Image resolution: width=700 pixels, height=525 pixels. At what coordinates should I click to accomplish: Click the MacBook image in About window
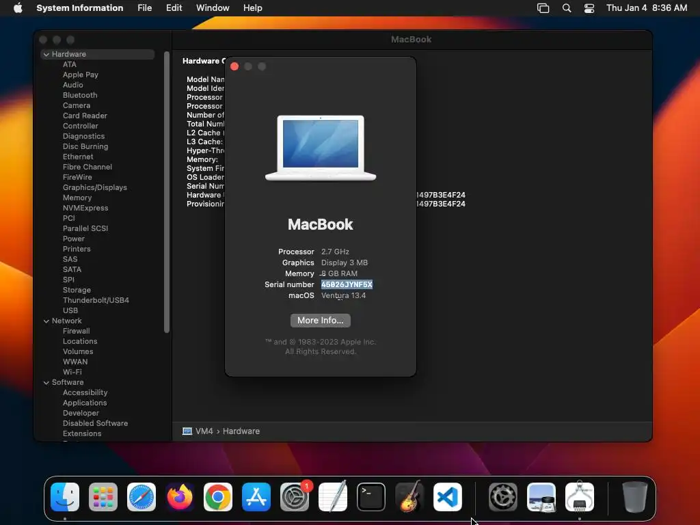coord(321,148)
